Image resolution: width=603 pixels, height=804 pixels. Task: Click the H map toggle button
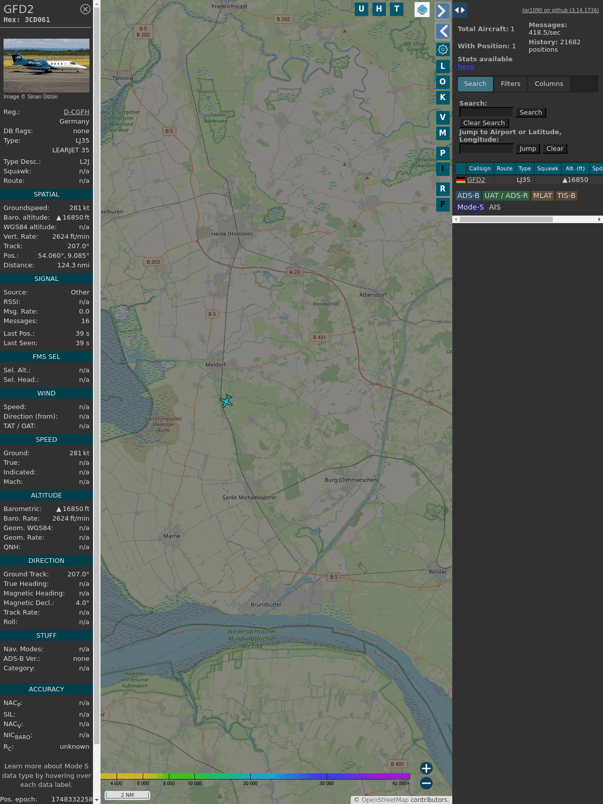(379, 9)
